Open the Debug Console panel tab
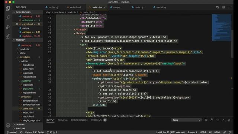The height and width of the screenshot is (134, 238). point(79,120)
